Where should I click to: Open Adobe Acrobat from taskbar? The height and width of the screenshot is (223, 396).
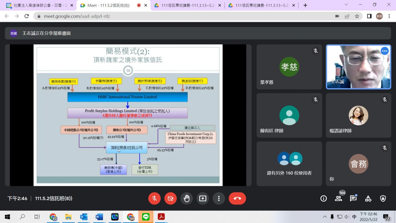point(161,217)
